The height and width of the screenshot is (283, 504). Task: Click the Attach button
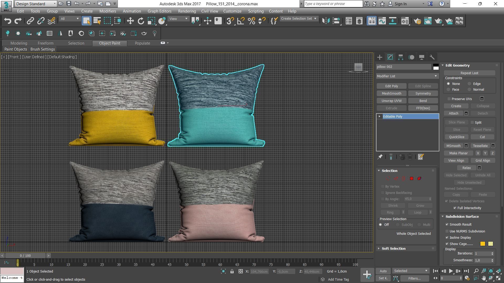tap(453, 113)
